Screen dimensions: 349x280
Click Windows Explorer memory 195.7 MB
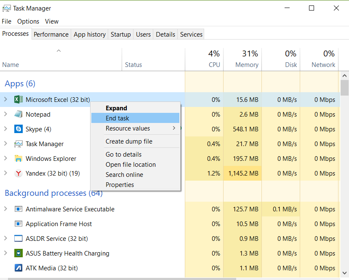245,158
